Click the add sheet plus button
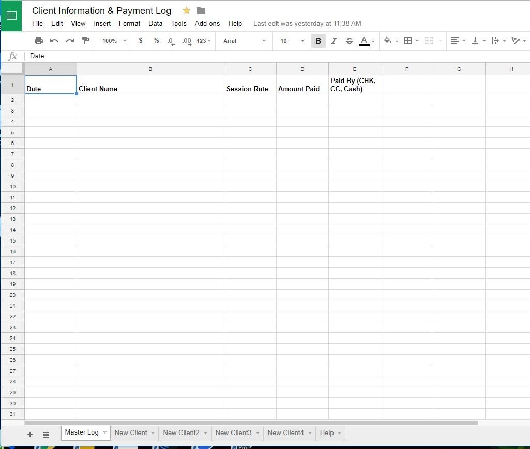This screenshot has width=530, height=449. tap(30, 435)
